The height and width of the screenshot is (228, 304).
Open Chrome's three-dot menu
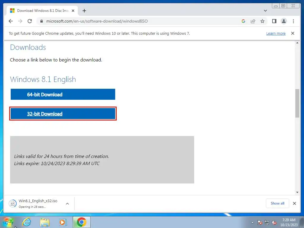click(x=293, y=21)
